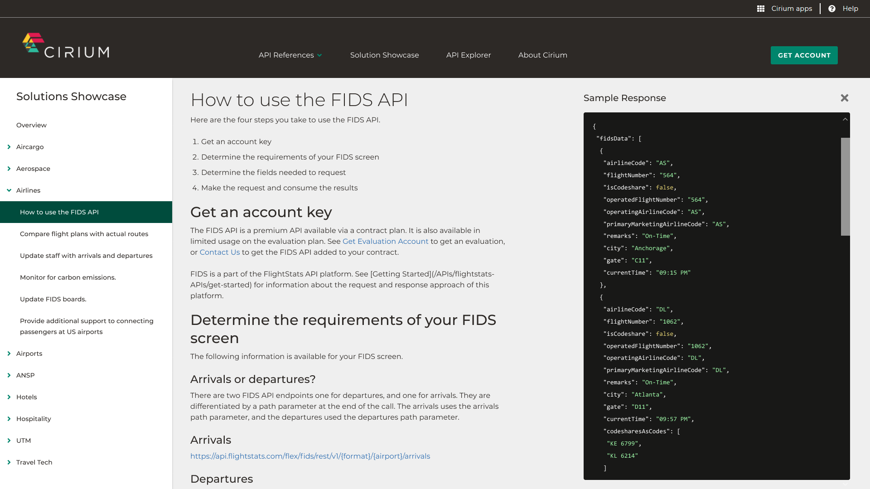Go to Solution Showcase
870x489 pixels.
click(385, 55)
